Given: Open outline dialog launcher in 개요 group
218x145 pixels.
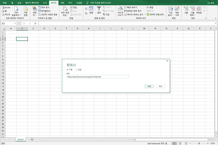Looking at the screenshot, I should 206,19.
